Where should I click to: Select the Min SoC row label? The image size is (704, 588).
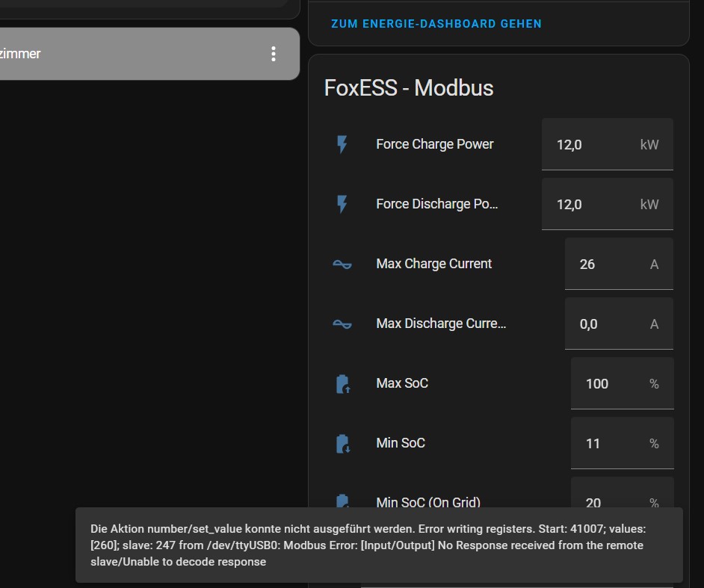click(x=401, y=442)
